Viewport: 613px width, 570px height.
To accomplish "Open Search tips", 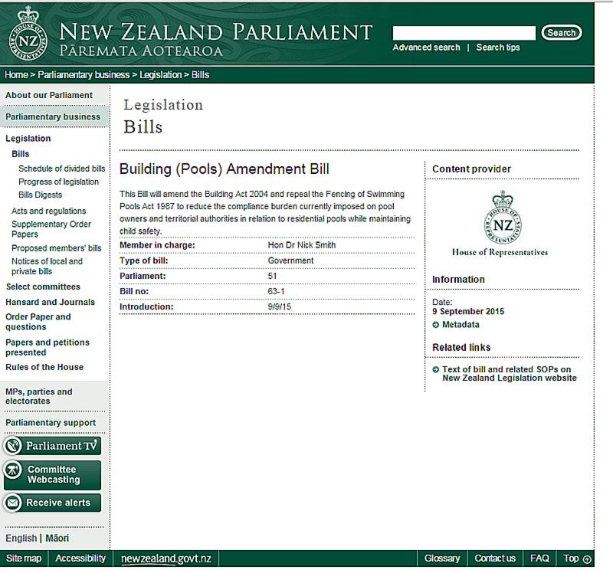I will [498, 47].
